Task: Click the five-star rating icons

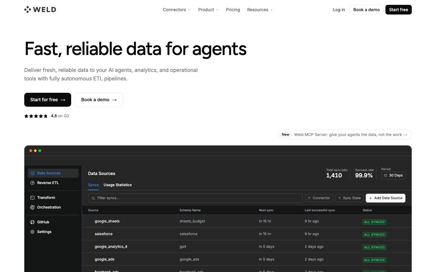Action: coord(36,116)
